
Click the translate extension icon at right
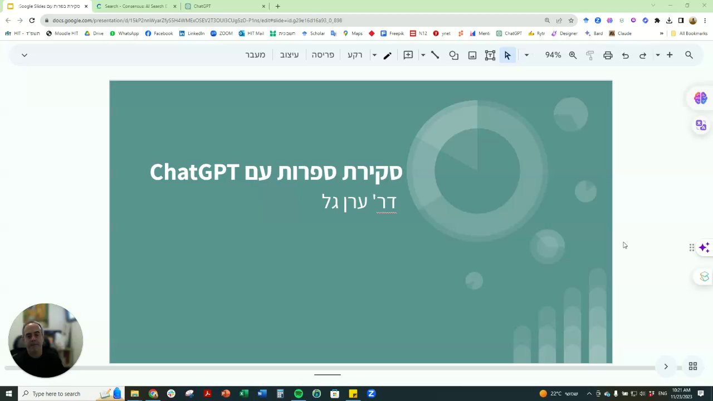point(701,125)
